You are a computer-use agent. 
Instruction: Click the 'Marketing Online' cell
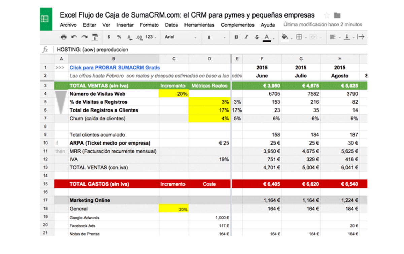coord(114,200)
